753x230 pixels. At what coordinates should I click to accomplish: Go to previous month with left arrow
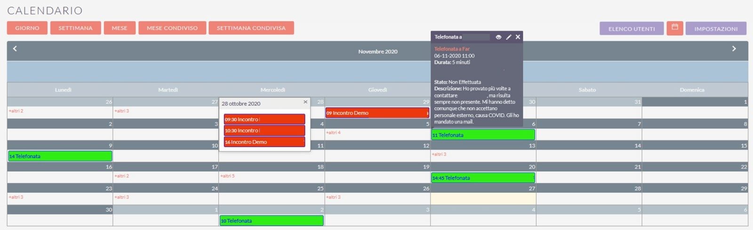(x=15, y=48)
